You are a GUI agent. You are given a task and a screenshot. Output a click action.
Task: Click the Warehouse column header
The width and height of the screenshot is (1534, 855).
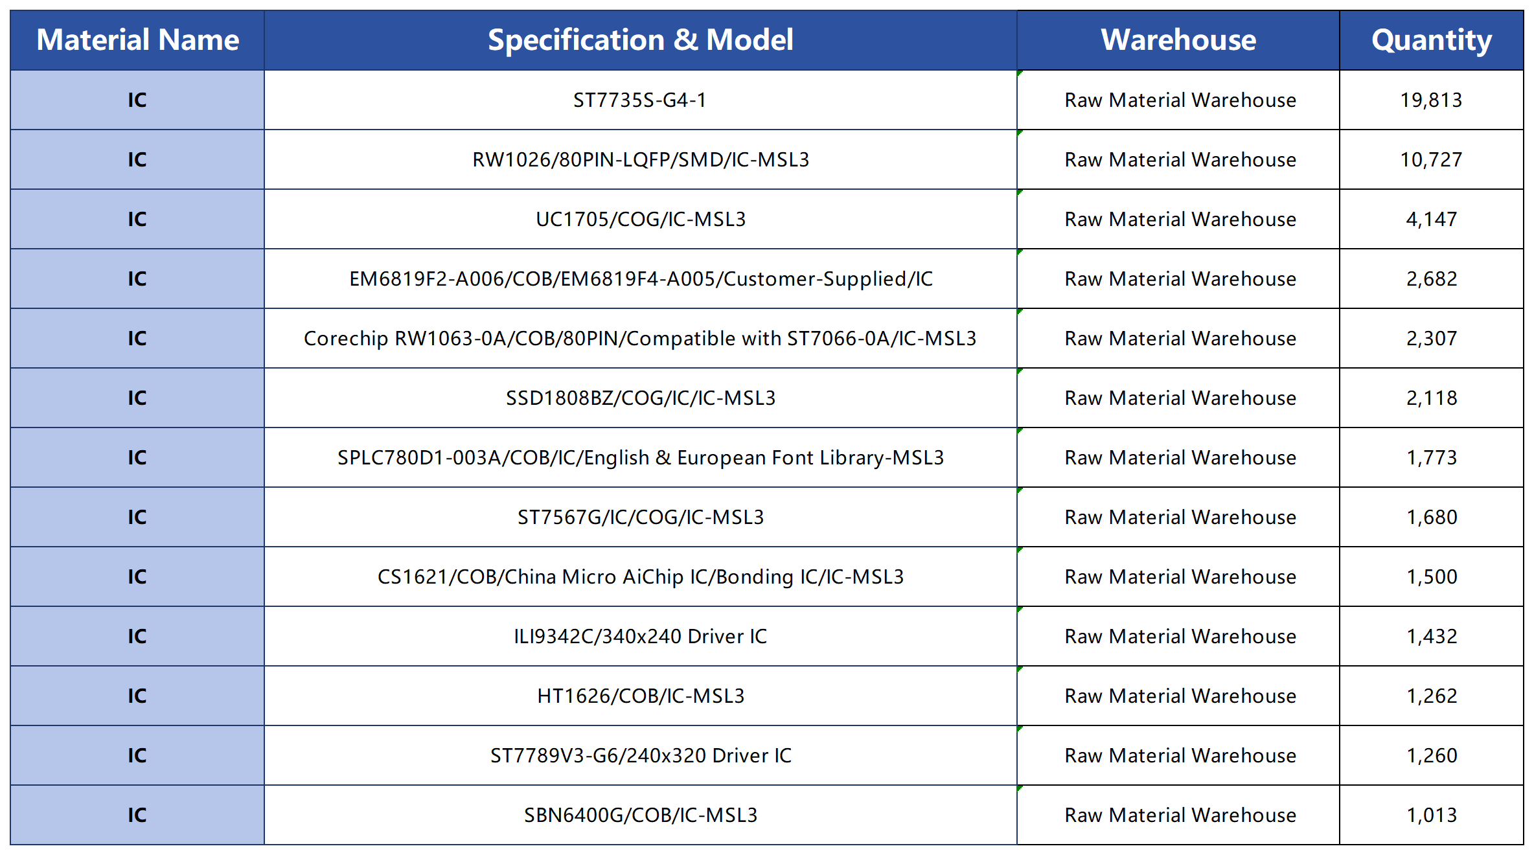click(1178, 40)
